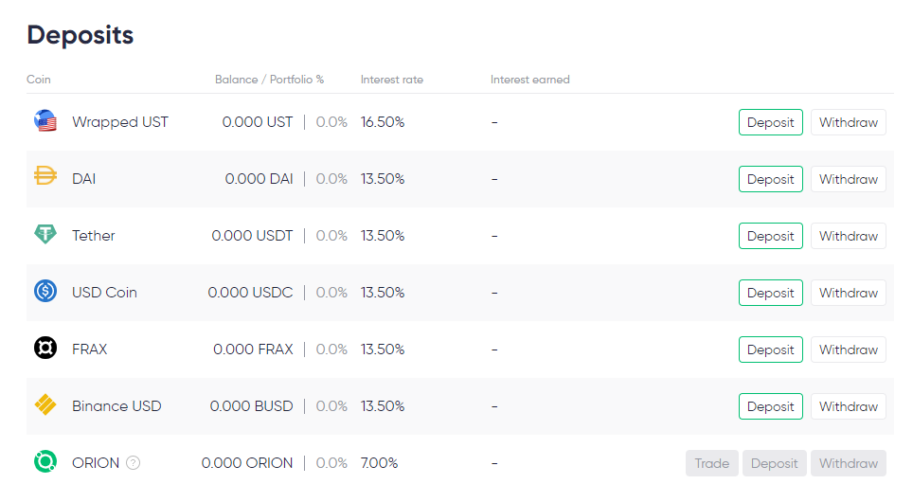Click the USD Coin icon
Viewport: 913px width, 502px height.
point(45,292)
